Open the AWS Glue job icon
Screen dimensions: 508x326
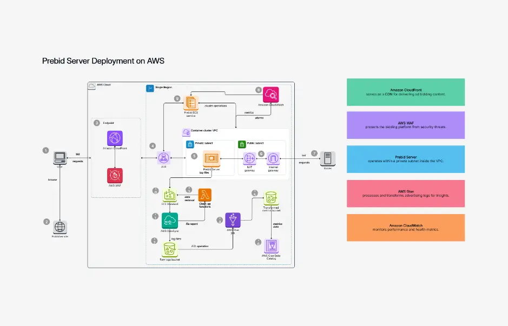tap(232, 219)
